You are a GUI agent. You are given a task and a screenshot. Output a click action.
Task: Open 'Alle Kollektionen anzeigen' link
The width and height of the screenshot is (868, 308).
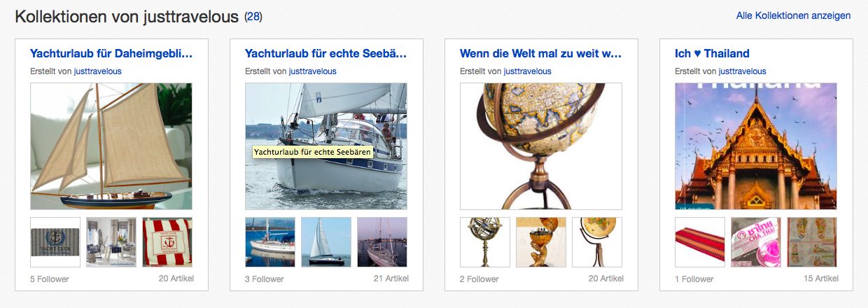[x=793, y=15]
